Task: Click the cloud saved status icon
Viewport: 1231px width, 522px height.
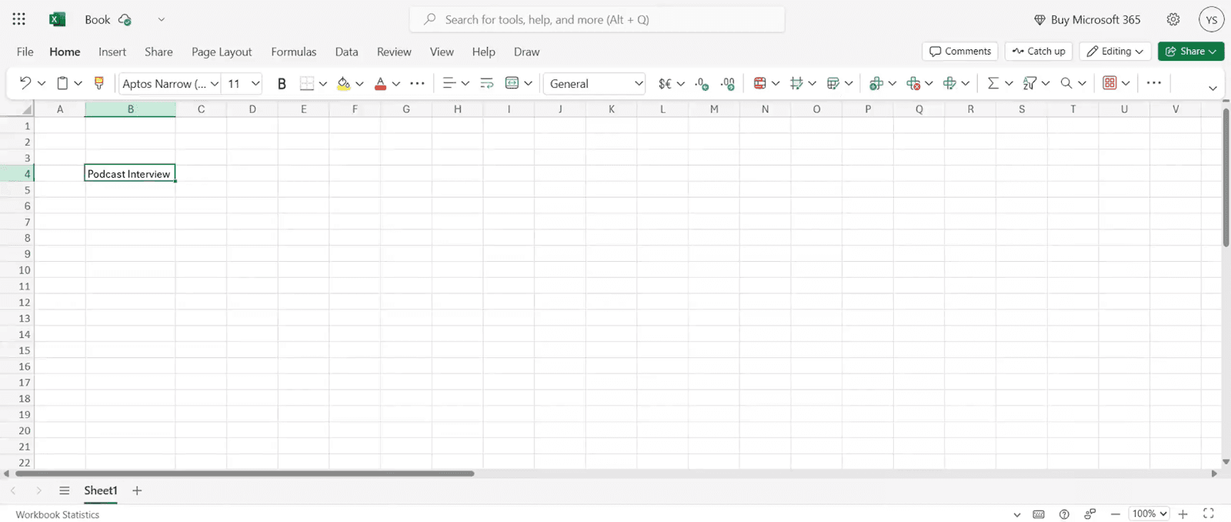Action: click(x=125, y=20)
